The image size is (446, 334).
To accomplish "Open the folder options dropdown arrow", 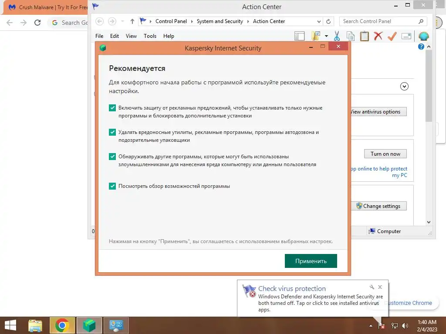I will 326,36.
